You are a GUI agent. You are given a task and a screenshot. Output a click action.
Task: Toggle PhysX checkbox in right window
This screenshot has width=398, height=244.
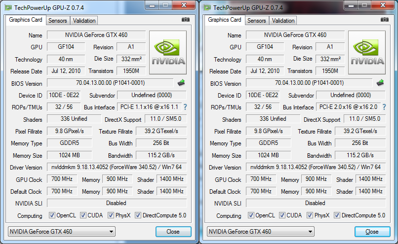coord(310,215)
